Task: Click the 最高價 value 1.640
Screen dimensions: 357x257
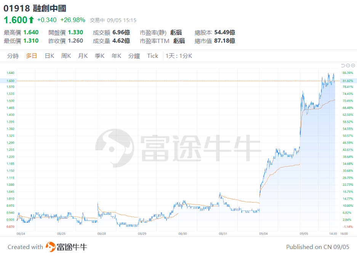Action: pos(31,32)
